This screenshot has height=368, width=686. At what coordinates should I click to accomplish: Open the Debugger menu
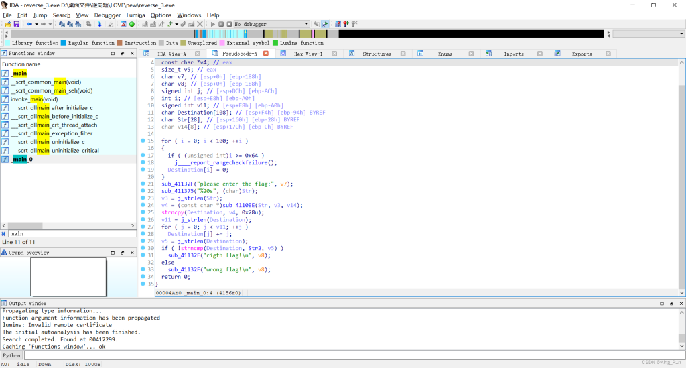tap(107, 15)
